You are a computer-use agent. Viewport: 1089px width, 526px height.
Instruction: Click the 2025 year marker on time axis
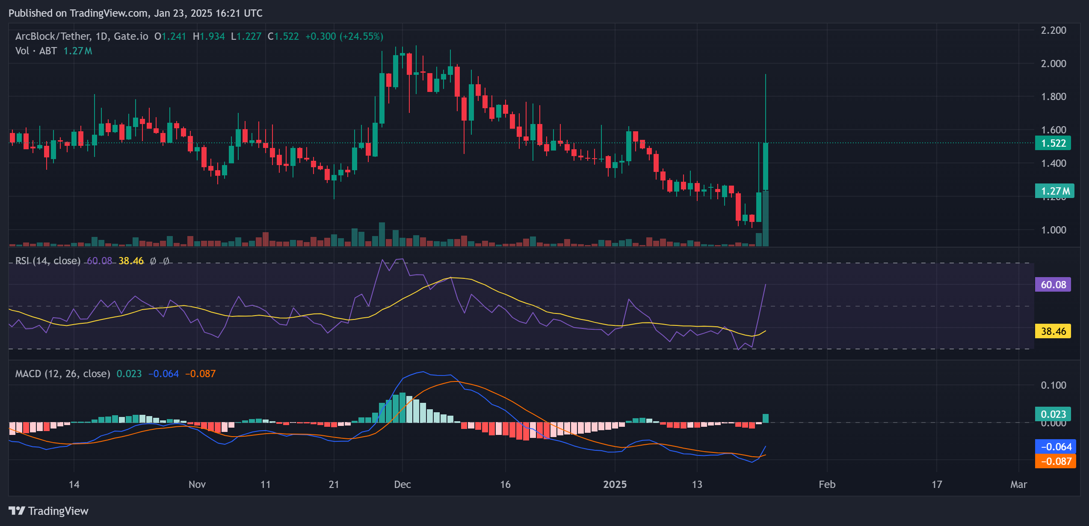coord(615,485)
